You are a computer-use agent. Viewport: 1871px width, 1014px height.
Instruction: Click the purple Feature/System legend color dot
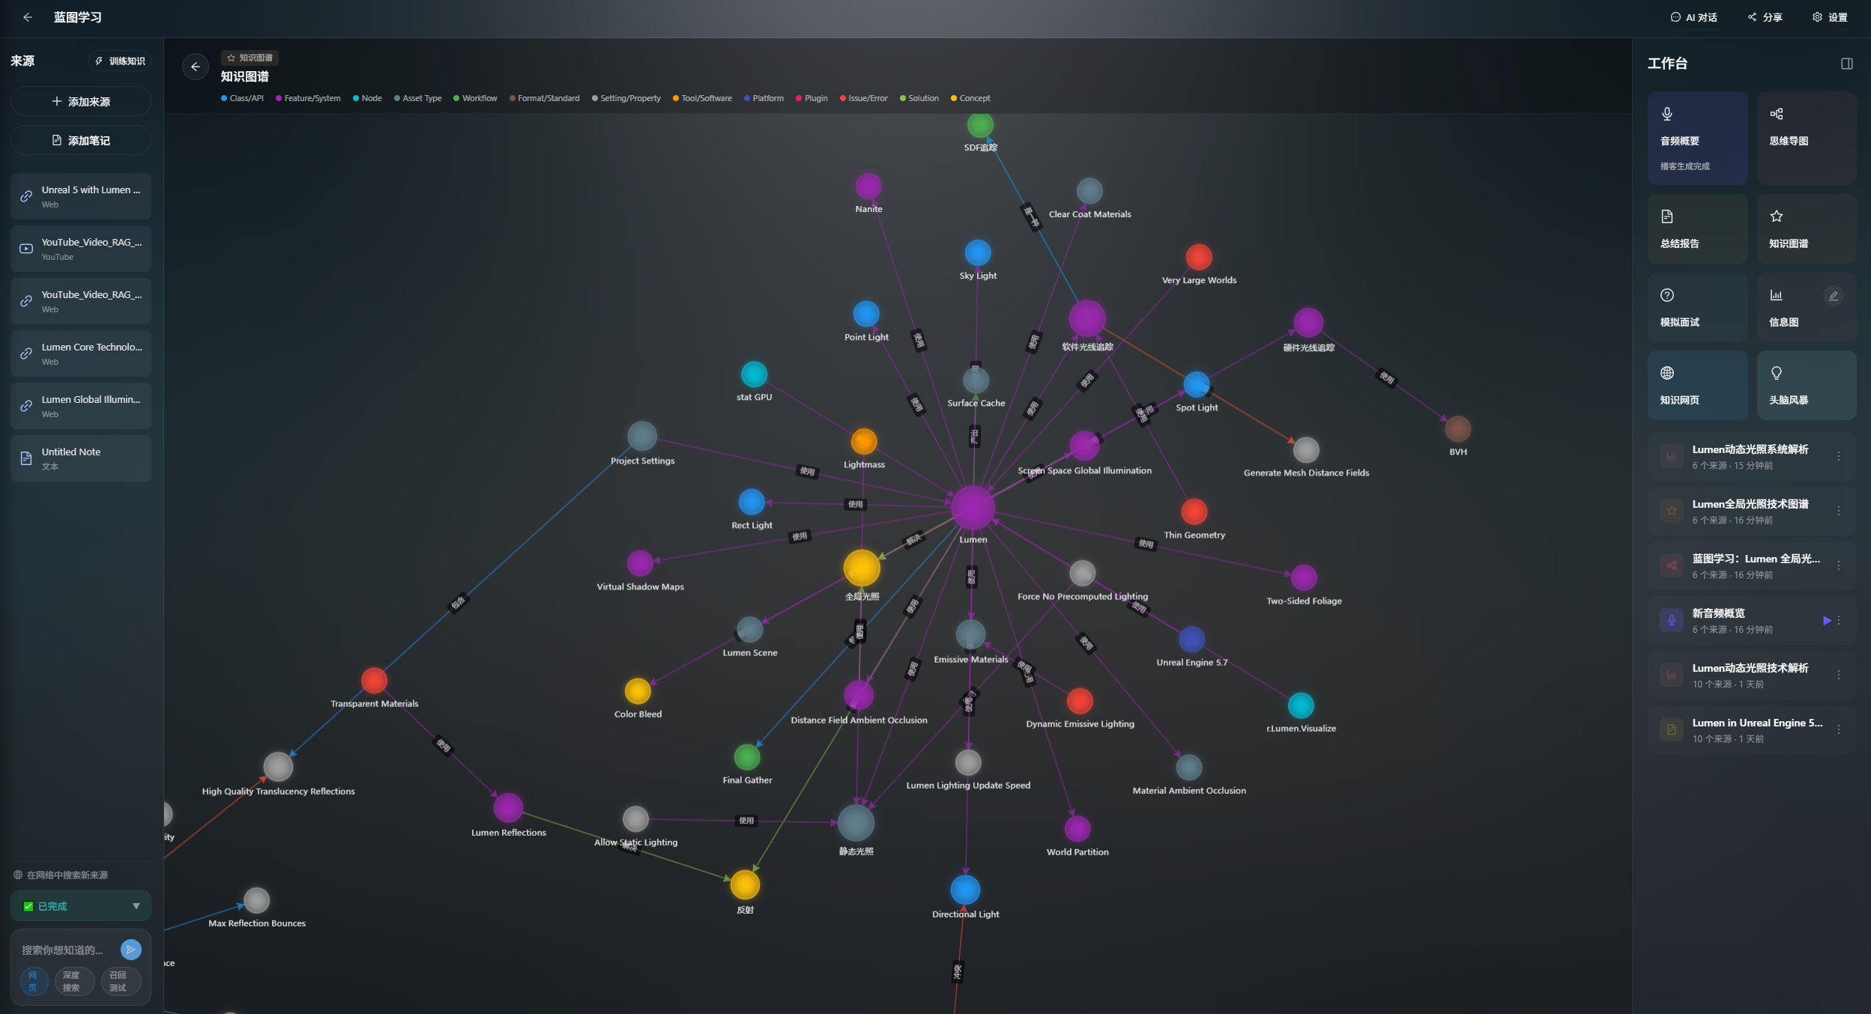click(279, 98)
